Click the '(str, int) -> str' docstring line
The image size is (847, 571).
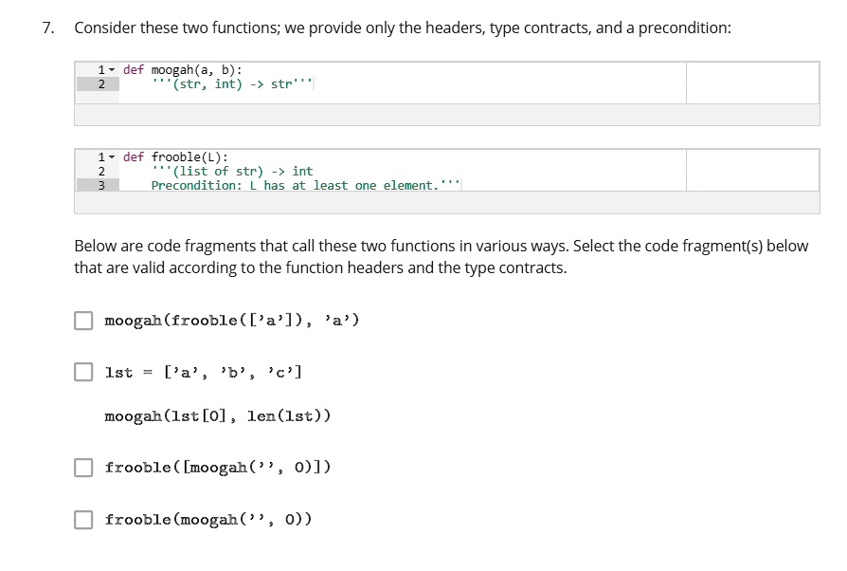(232, 83)
